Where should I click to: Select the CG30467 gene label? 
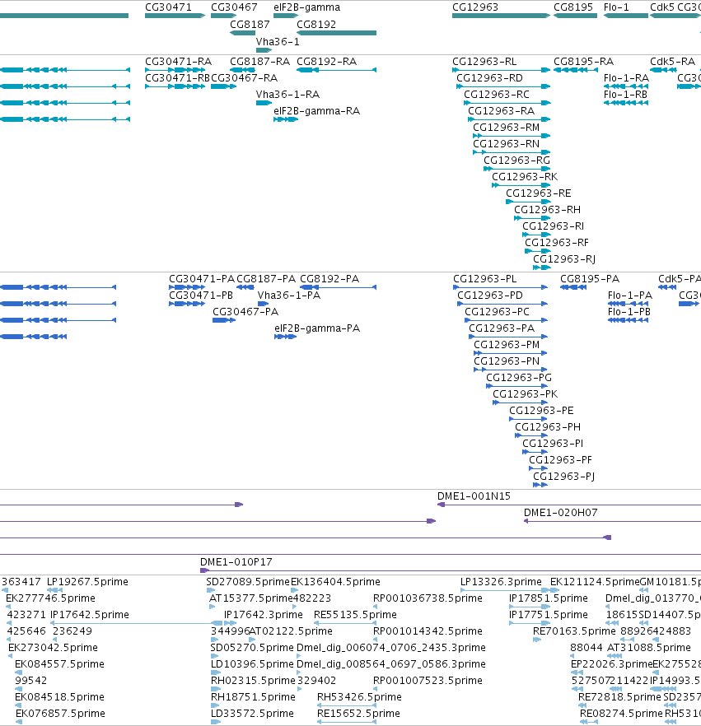tap(234, 7)
